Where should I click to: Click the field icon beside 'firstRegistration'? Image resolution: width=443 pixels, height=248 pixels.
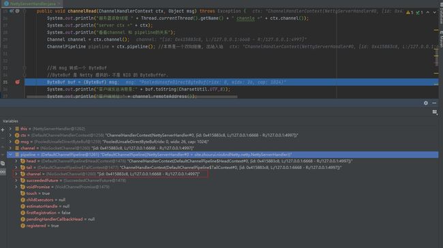(x=23, y=213)
